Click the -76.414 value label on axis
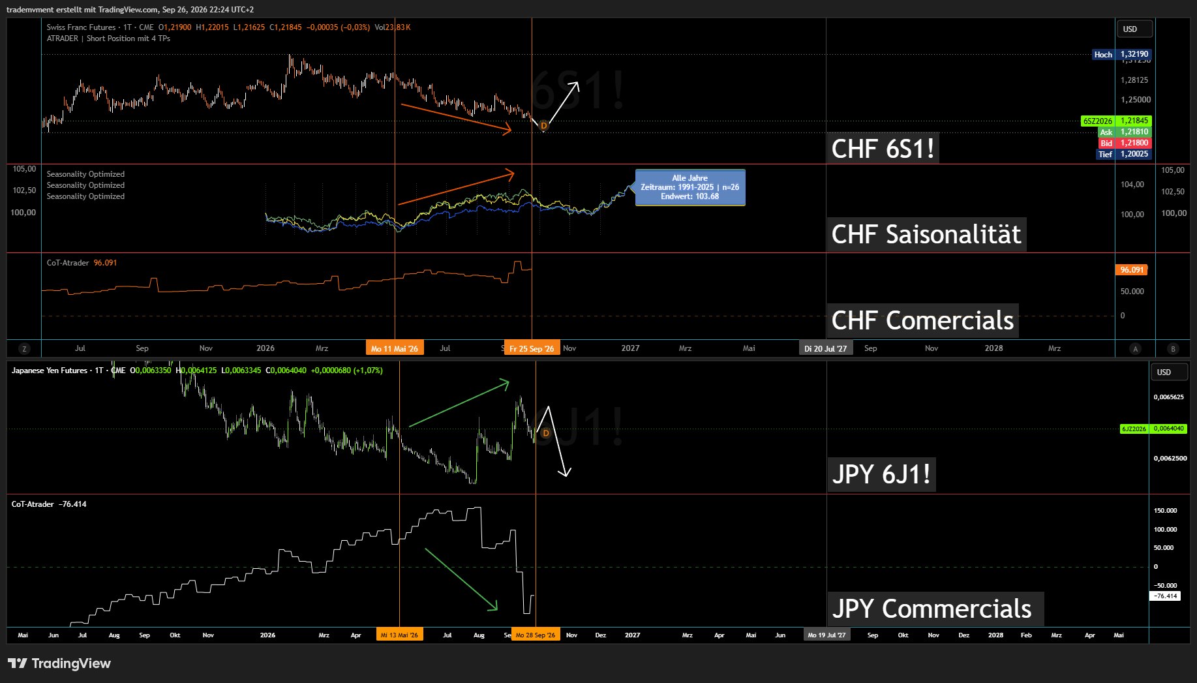 [1165, 596]
